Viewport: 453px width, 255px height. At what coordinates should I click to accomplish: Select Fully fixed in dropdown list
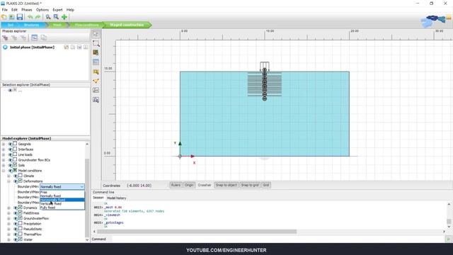[x=62, y=208]
